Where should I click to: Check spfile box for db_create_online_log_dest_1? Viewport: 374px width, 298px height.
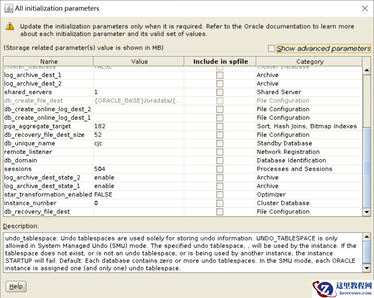[x=220, y=118]
